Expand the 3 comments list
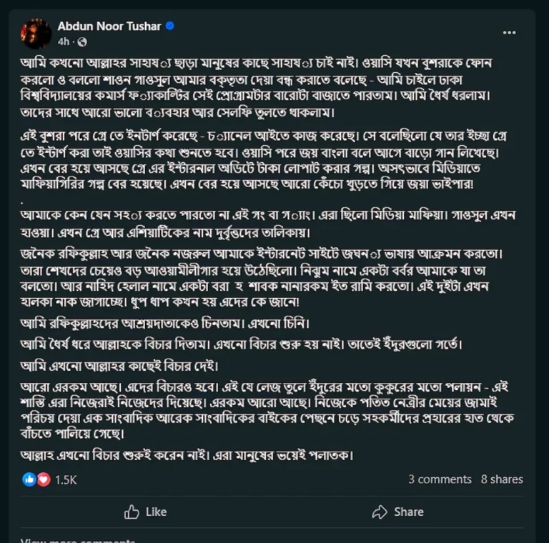Image resolution: width=549 pixels, height=543 pixels. click(x=440, y=479)
